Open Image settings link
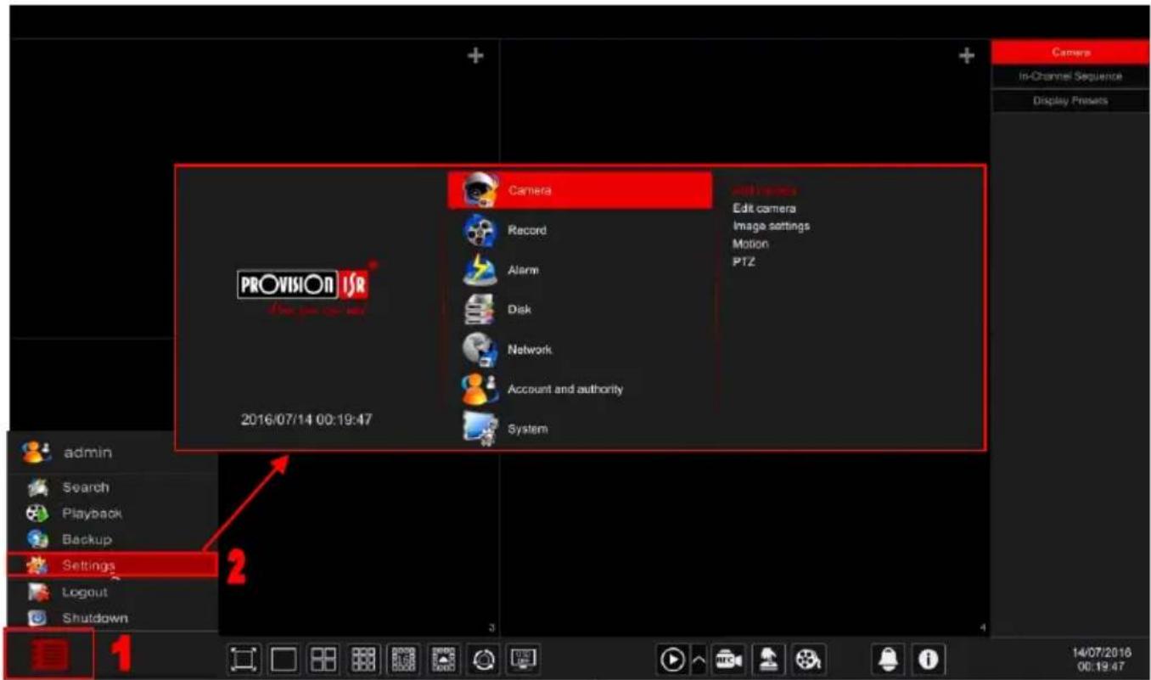This screenshot has width=1151, height=680. tap(771, 226)
